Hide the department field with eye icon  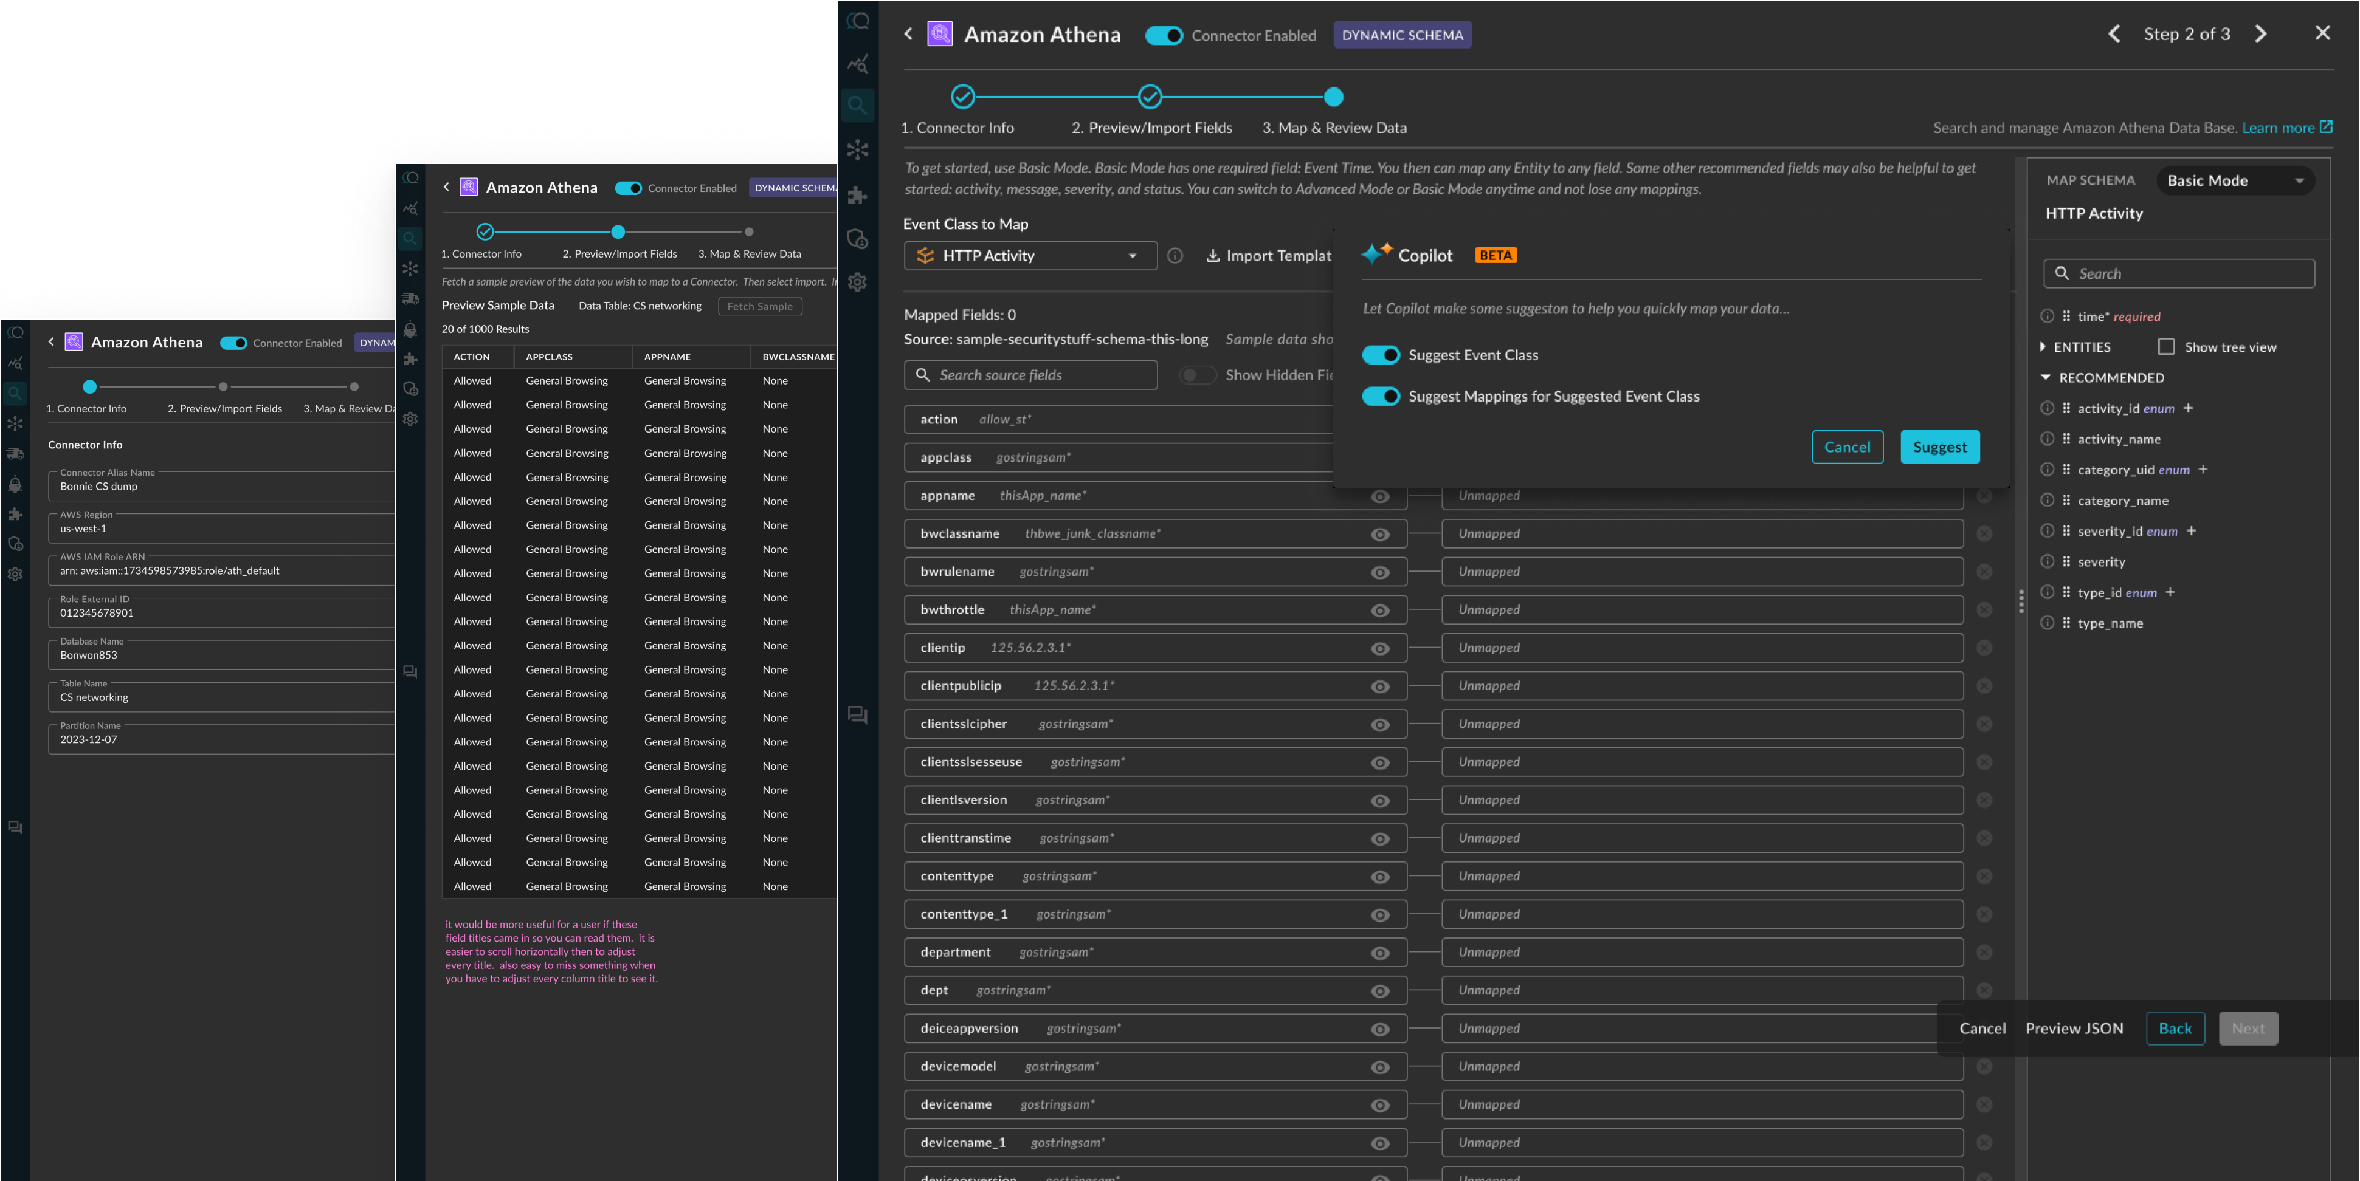1380,953
